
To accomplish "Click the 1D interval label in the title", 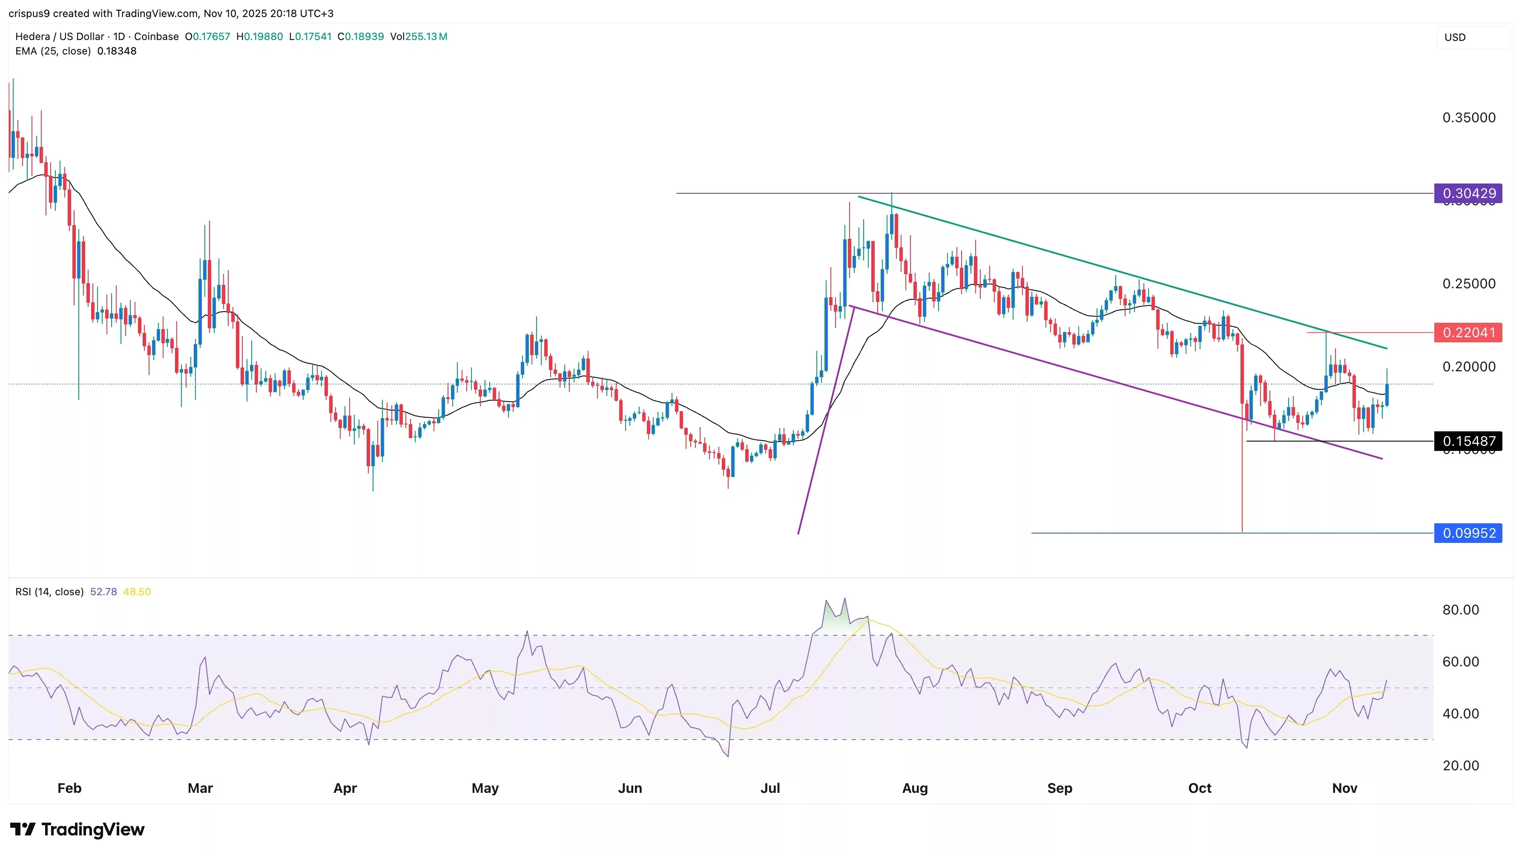I will [119, 36].
